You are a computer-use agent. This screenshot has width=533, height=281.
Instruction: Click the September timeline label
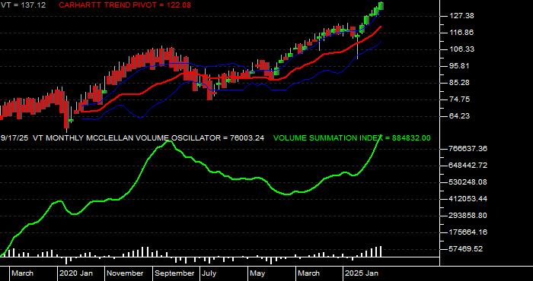(174, 273)
